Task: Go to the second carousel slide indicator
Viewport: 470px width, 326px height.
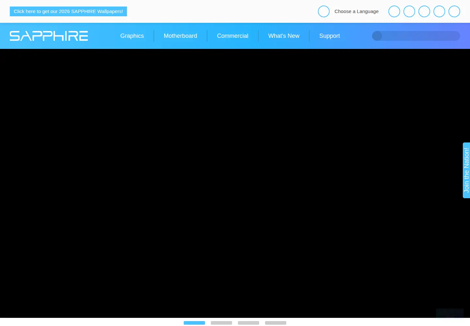Action: pyautogui.click(x=221, y=323)
